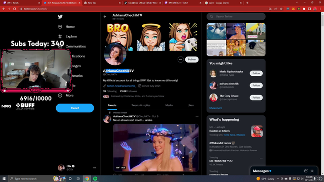Click Show more under You might like
Image resolution: width=324 pixels, height=182 pixels.
216,108
